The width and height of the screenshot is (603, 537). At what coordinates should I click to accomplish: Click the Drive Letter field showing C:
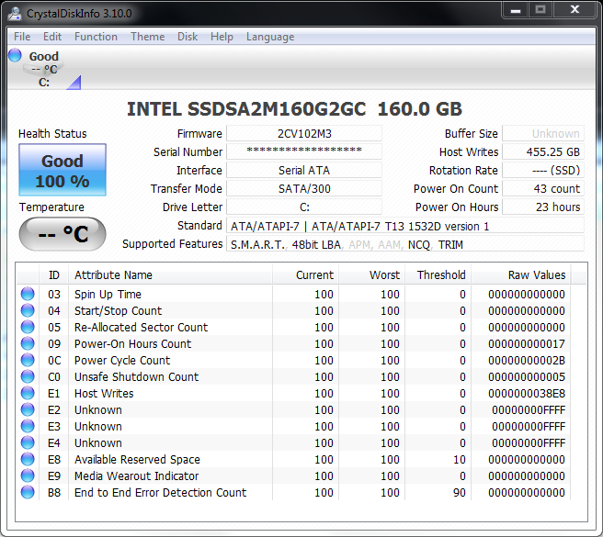coord(304,207)
